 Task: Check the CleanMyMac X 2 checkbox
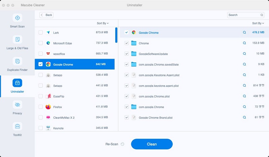[x=40, y=117]
